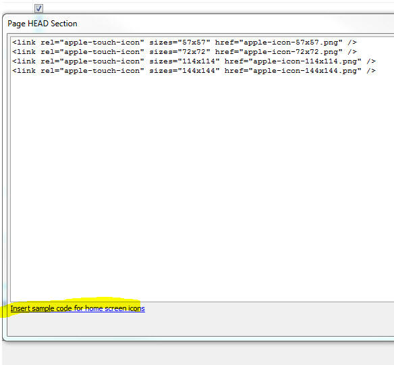
Task: Click the <link tag opening on second line
Action: click(24, 52)
